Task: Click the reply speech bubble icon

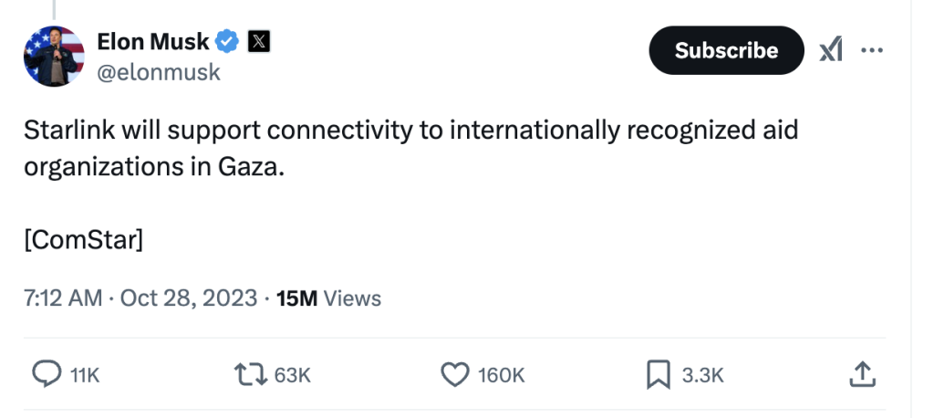Action: tap(47, 373)
